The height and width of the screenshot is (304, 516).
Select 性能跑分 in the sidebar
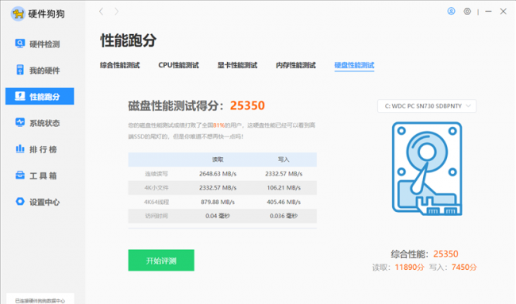[x=40, y=96]
